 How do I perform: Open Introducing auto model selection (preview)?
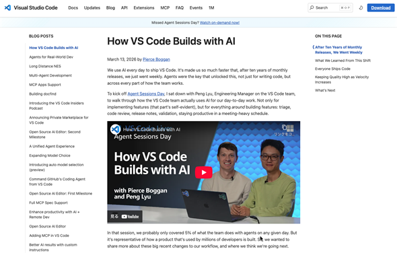click(x=57, y=167)
